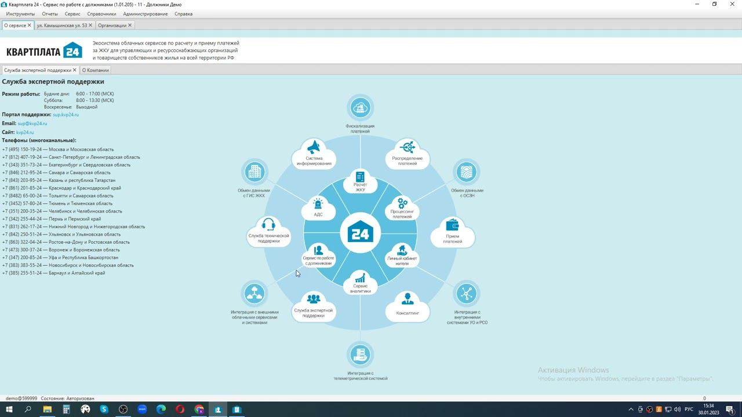Switch to the О Компании tab
The image size is (742, 417).
tap(95, 70)
